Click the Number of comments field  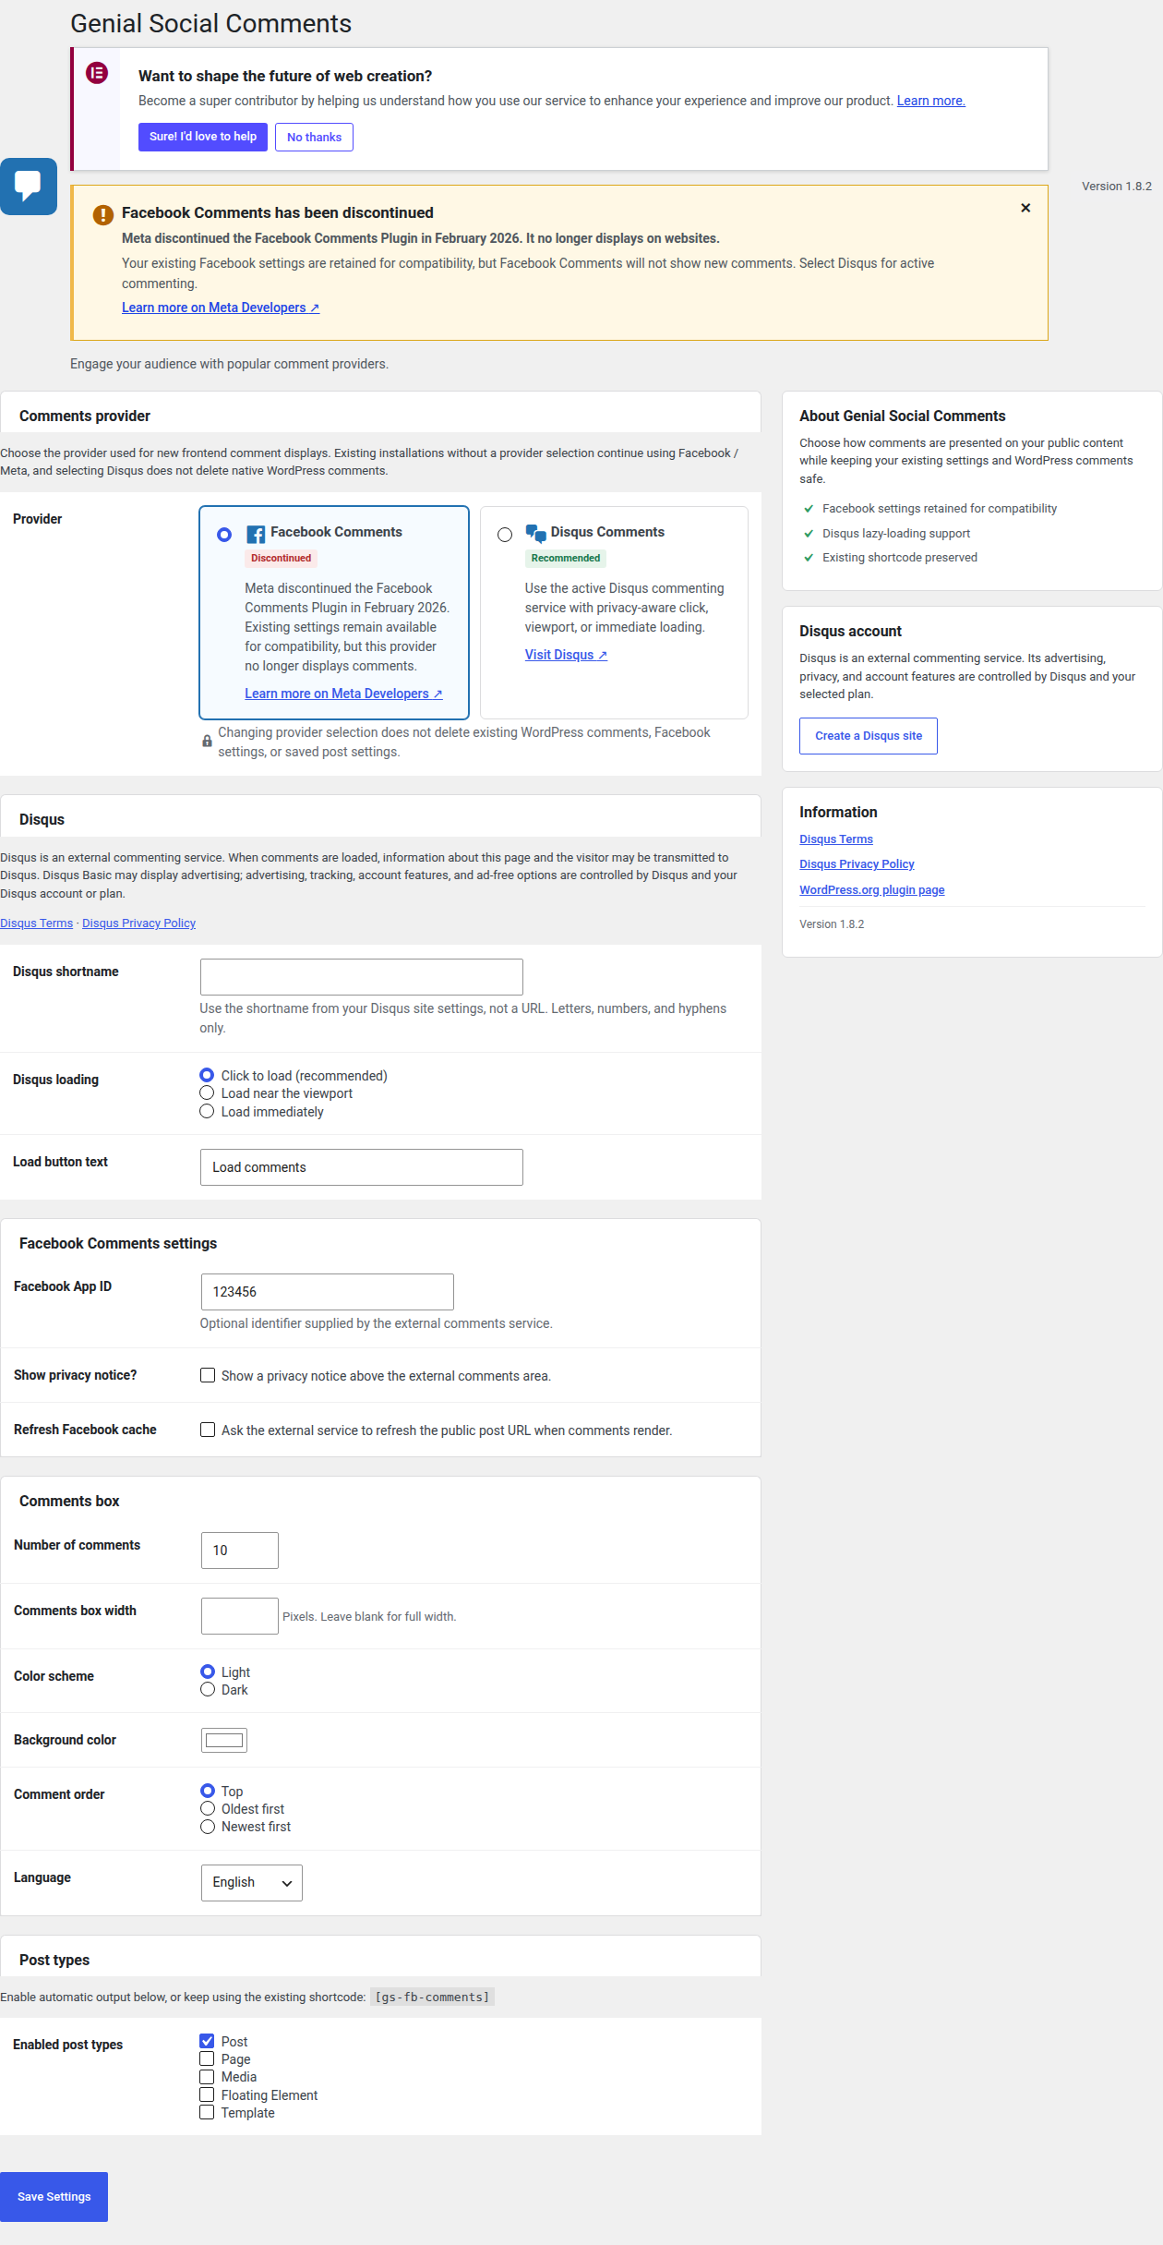[240, 1551]
